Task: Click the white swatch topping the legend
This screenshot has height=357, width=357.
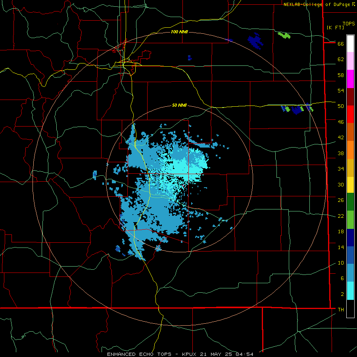Action: (350, 44)
